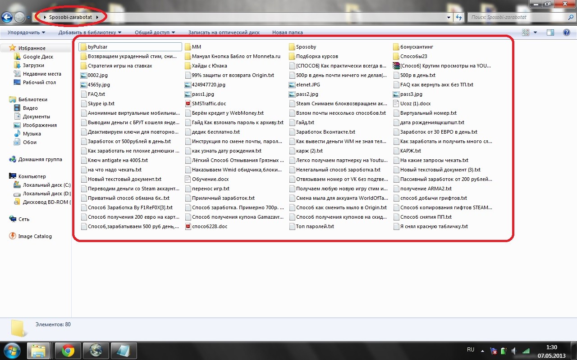The image size is (577, 360).
Task: Select Подборка курсов folder icon
Action: (x=292, y=56)
